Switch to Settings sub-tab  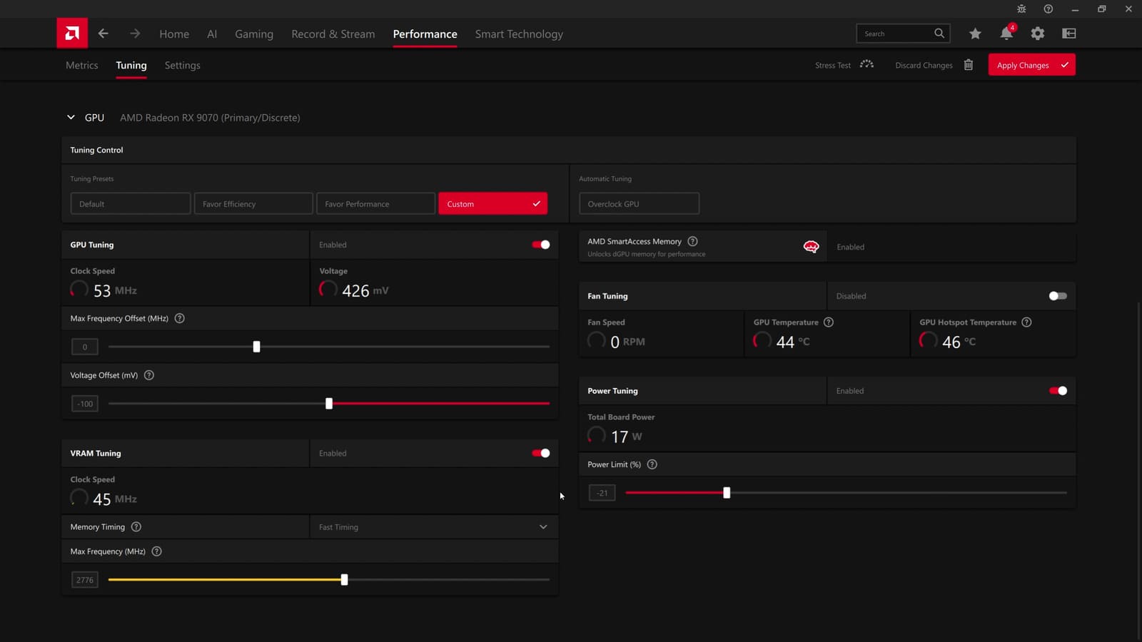(182, 65)
